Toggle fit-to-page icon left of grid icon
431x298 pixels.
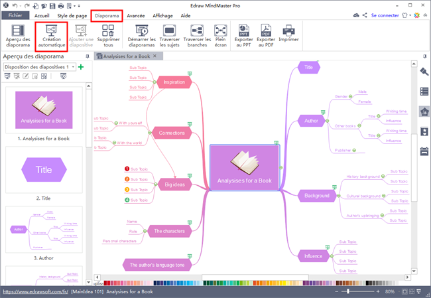(x=404, y=291)
